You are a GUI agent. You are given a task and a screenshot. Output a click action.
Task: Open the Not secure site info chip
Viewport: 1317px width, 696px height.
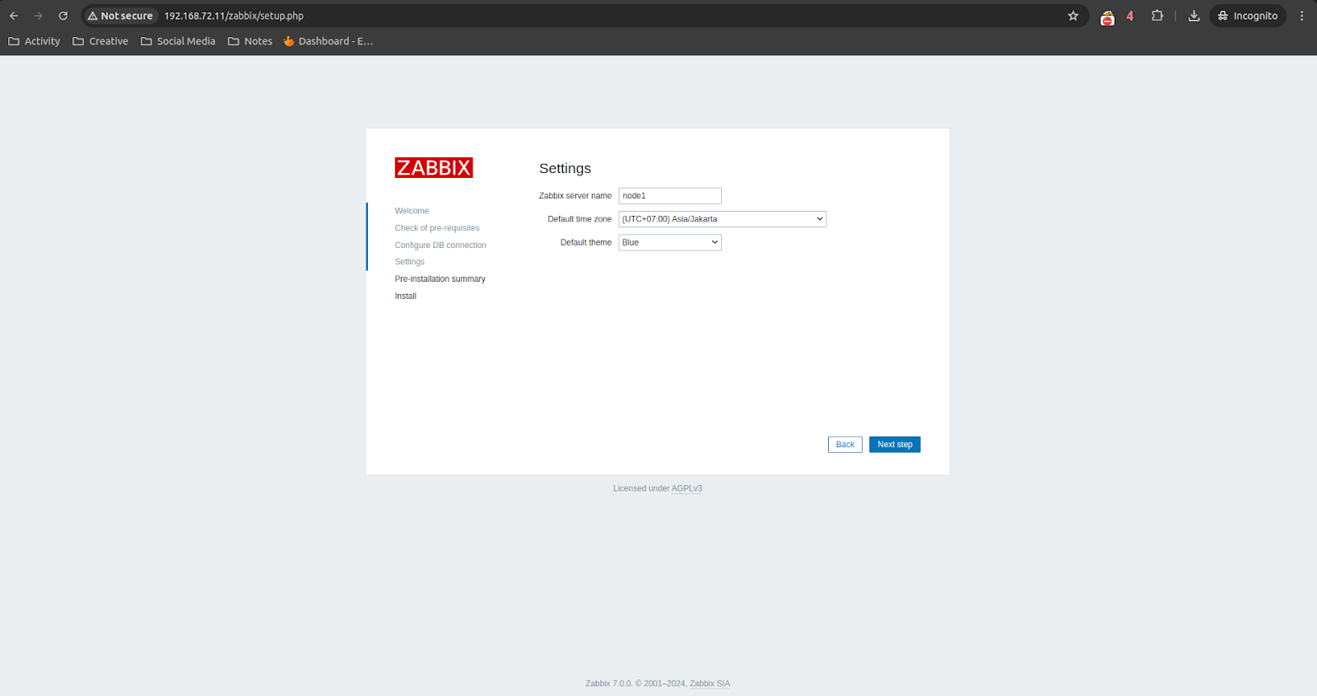pyautogui.click(x=120, y=16)
